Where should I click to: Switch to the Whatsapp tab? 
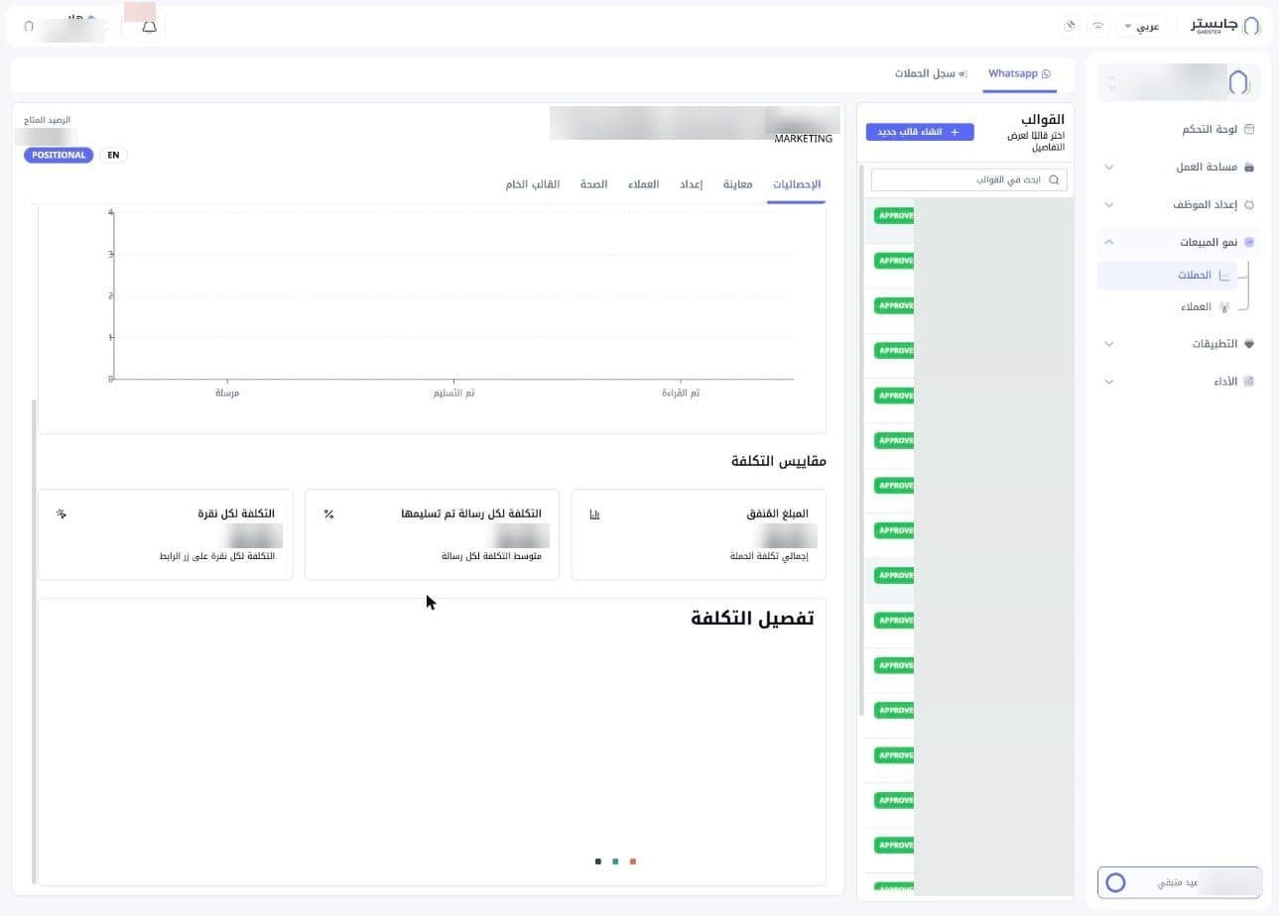(1019, 74)
